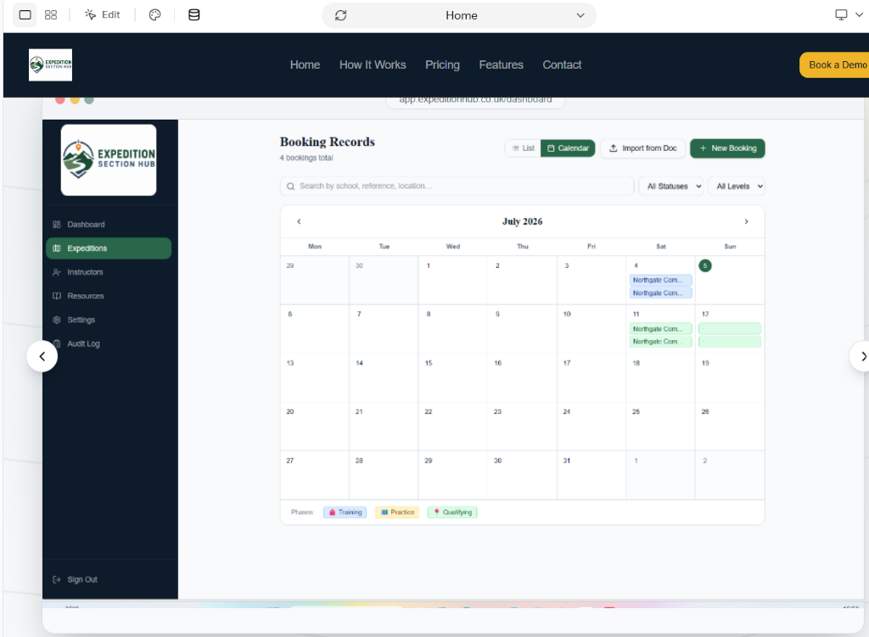Open the theme palette icon

pos(154,15)
